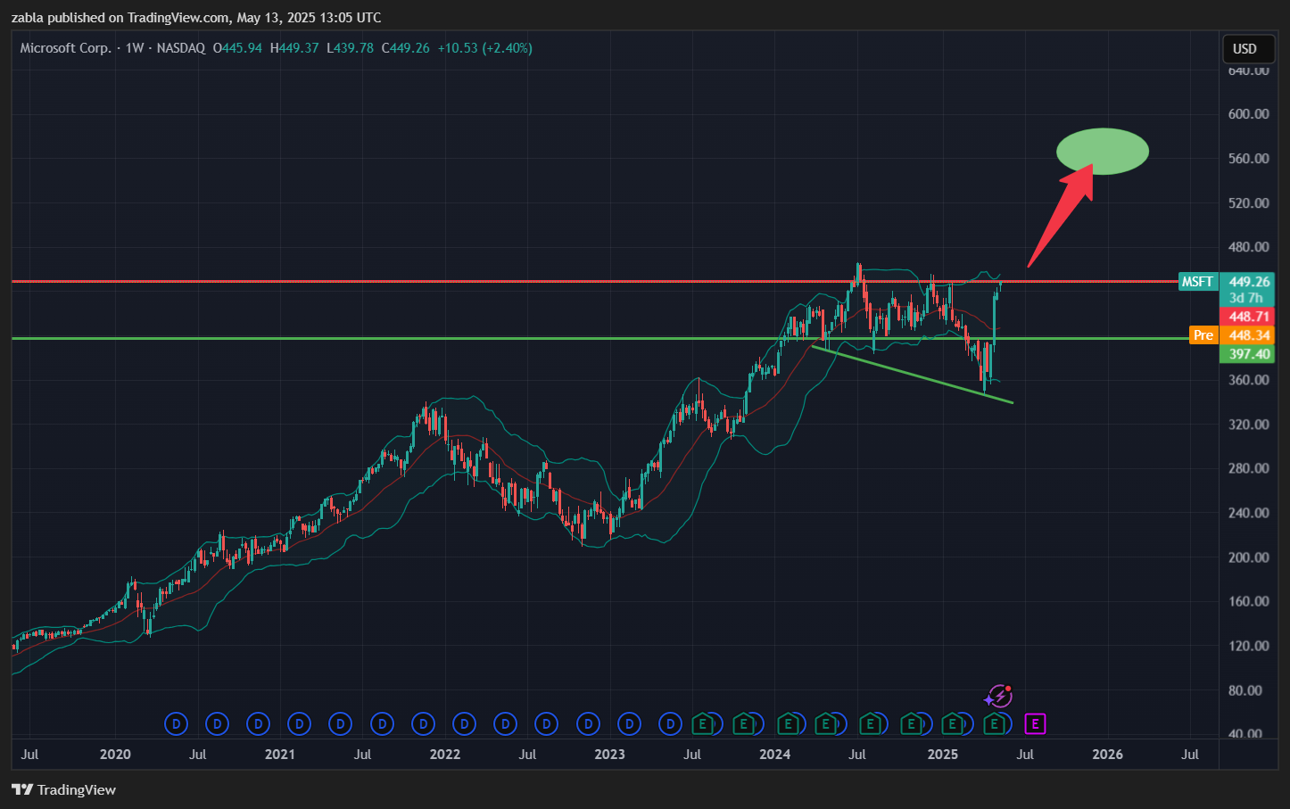
Task: Click the 1W interval in the chart legend
Action: pyautogui.click(x=135, y=48)
